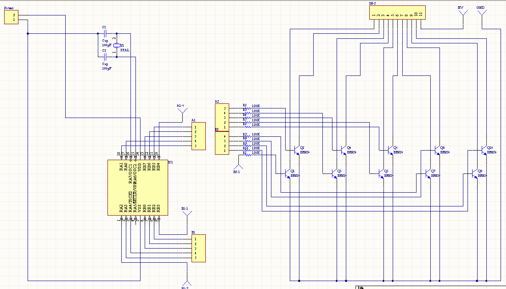Select transistor Q5

pos(381,173)
